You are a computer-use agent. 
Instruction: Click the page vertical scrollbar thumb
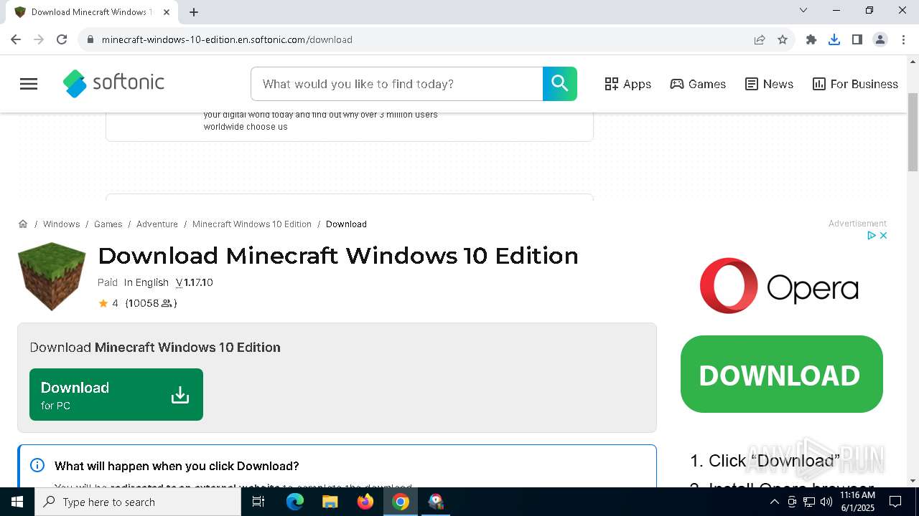(913, 132)
